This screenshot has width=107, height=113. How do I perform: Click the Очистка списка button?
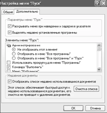(x=86, y=89)
